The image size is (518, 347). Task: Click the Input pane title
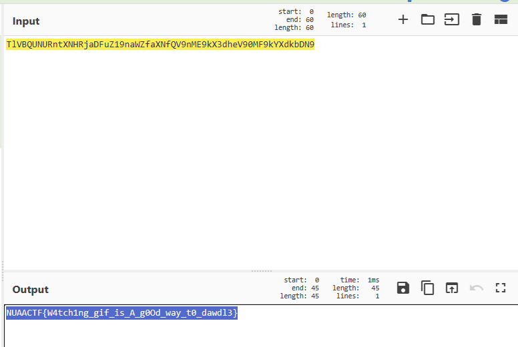click(26, 21)
